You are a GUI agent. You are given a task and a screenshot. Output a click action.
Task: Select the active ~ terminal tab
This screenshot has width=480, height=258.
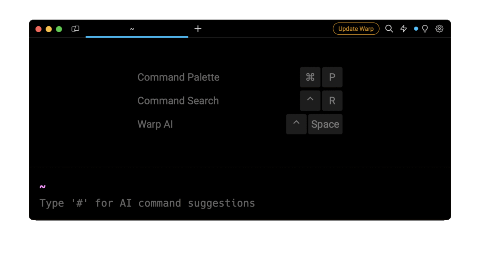[x=132, y=28]
